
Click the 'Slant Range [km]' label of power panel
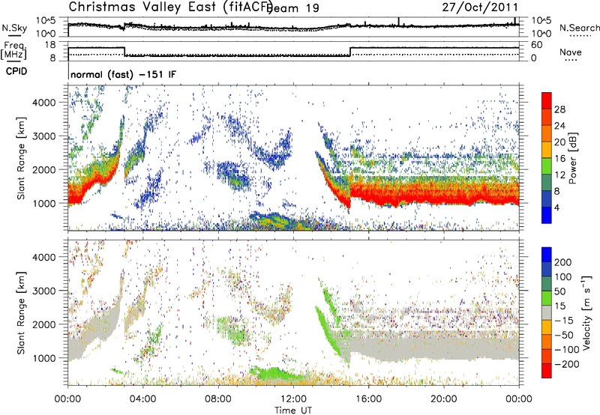point(21,158)
